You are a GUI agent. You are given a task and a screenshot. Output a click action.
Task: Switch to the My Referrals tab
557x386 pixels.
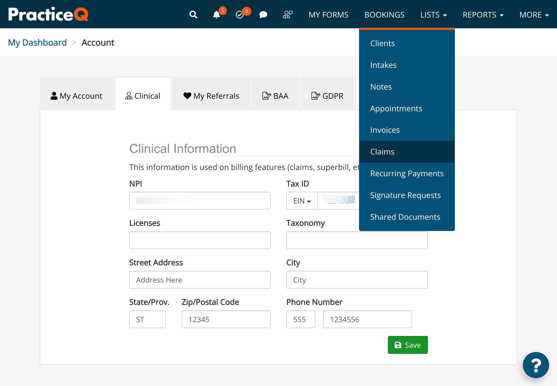[x=211, y=96]
